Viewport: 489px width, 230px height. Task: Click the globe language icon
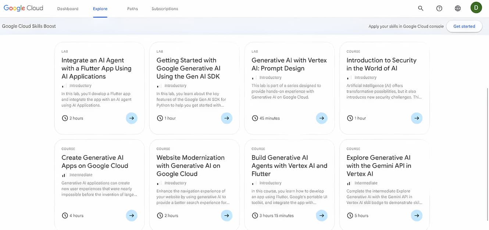pyautogui.click(x=458, y=8)
